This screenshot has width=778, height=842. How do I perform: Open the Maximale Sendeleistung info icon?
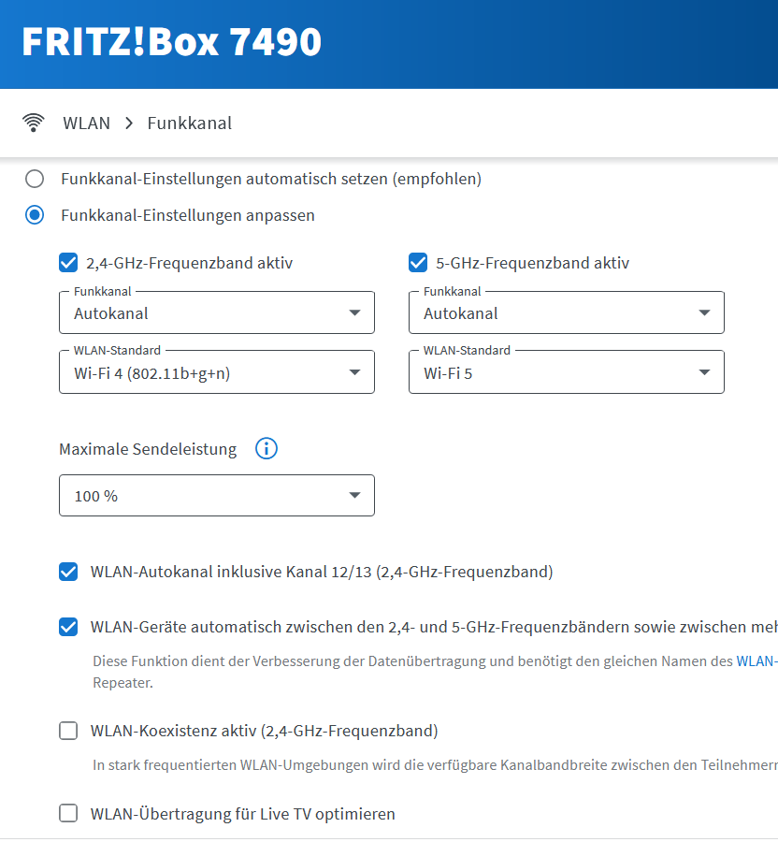(x=267, y=448)
